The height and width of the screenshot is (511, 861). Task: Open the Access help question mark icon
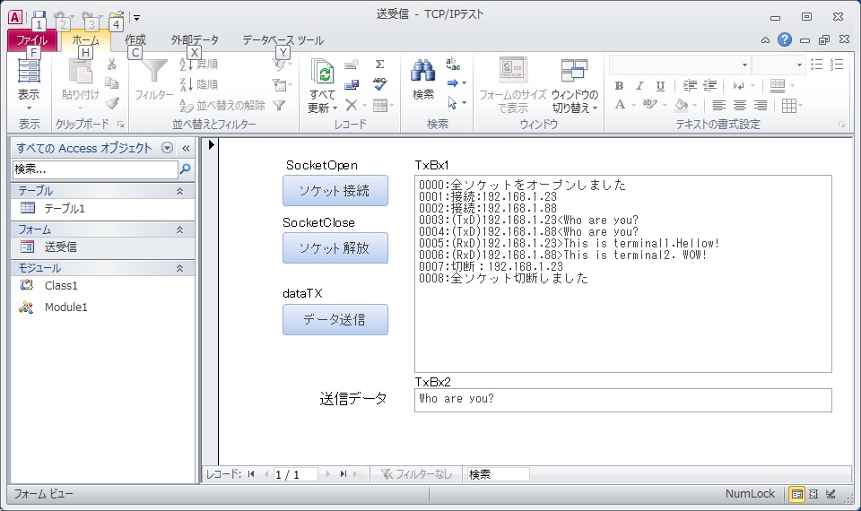point(785,39)
